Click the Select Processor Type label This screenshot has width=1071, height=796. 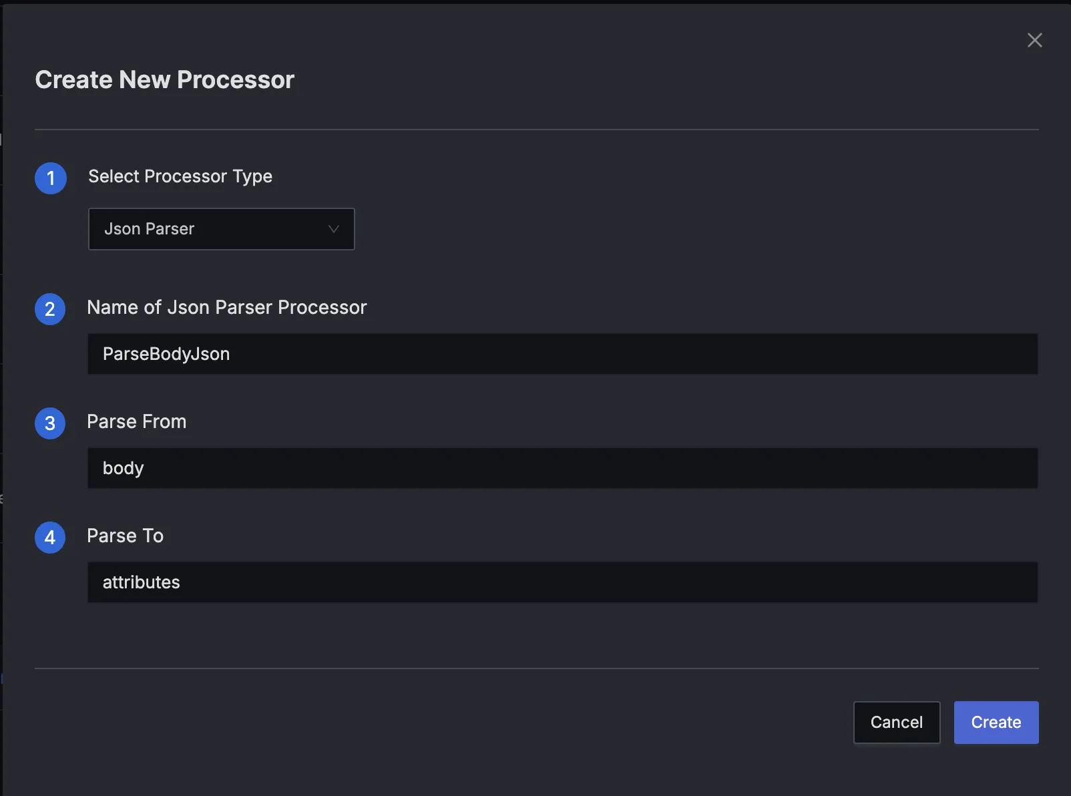pos(180,176)
